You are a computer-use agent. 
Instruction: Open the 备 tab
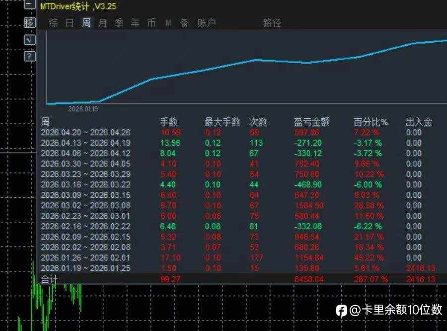(x=184, y=22)
